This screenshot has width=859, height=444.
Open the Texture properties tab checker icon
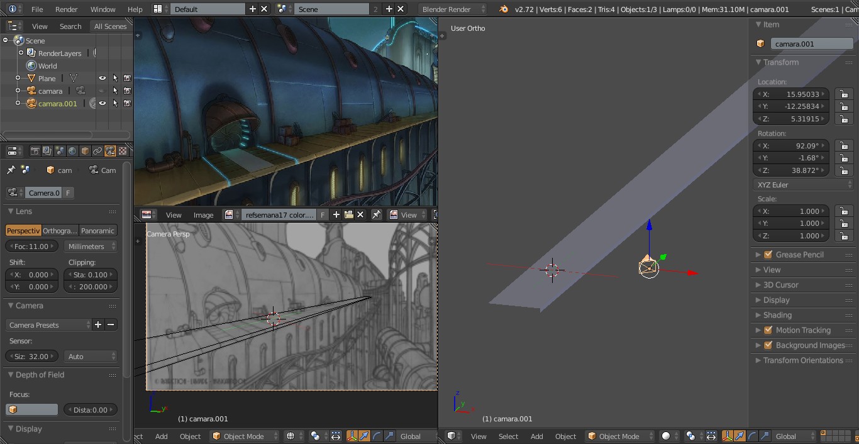point(123,151)
